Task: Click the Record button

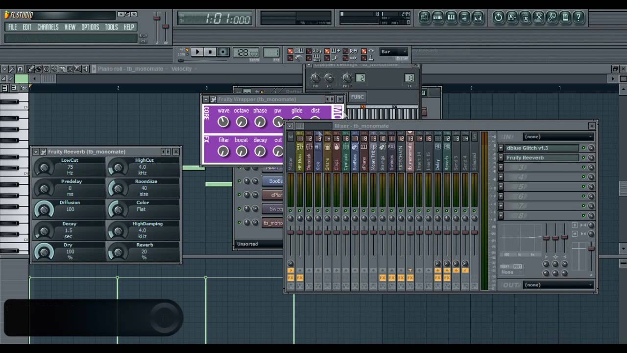Action: tap(223, 52)
